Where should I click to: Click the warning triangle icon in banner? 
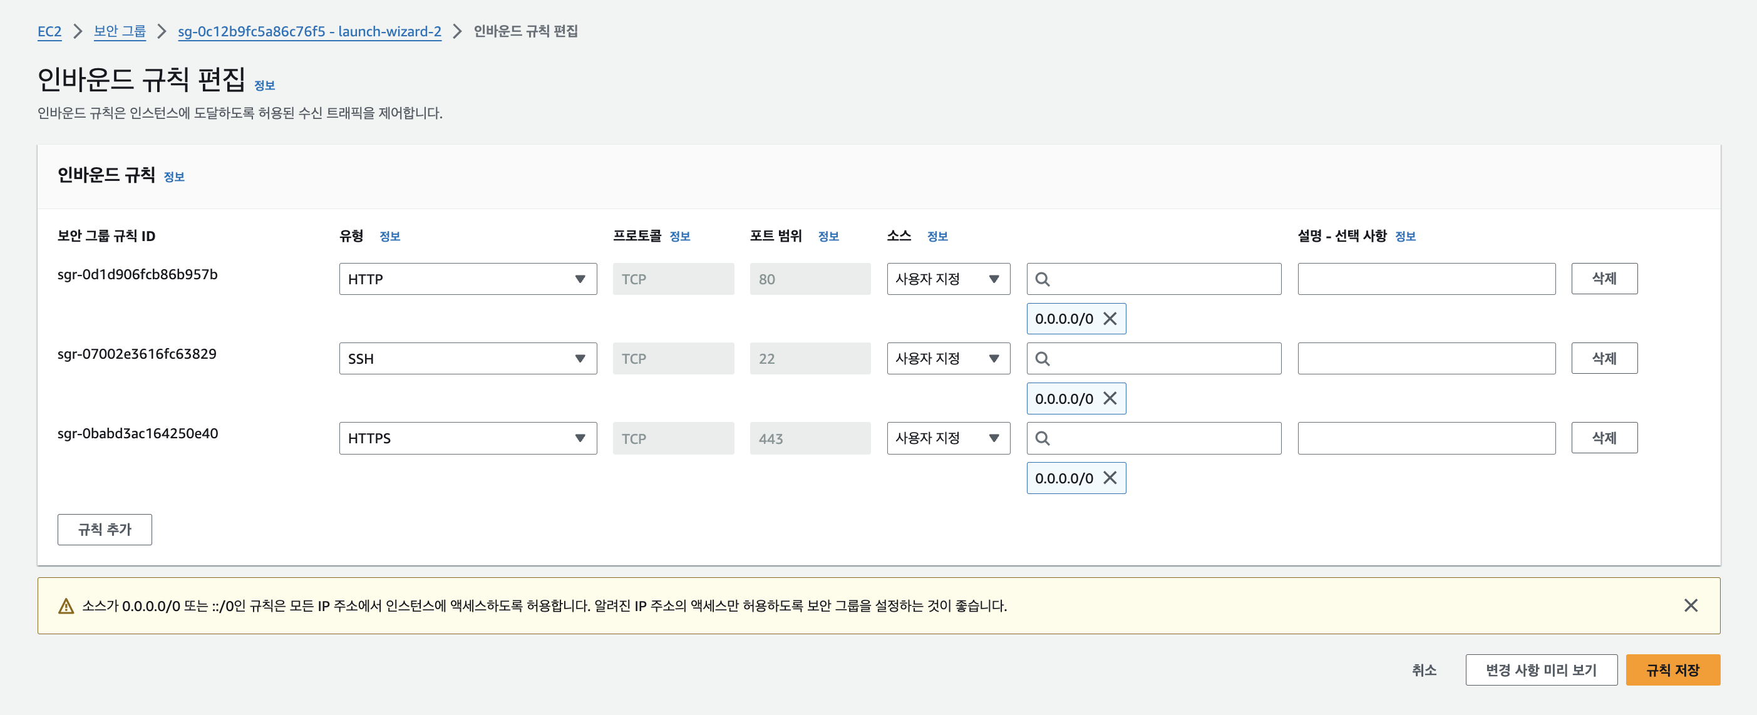pyautogui.click(x=66, y=606)
